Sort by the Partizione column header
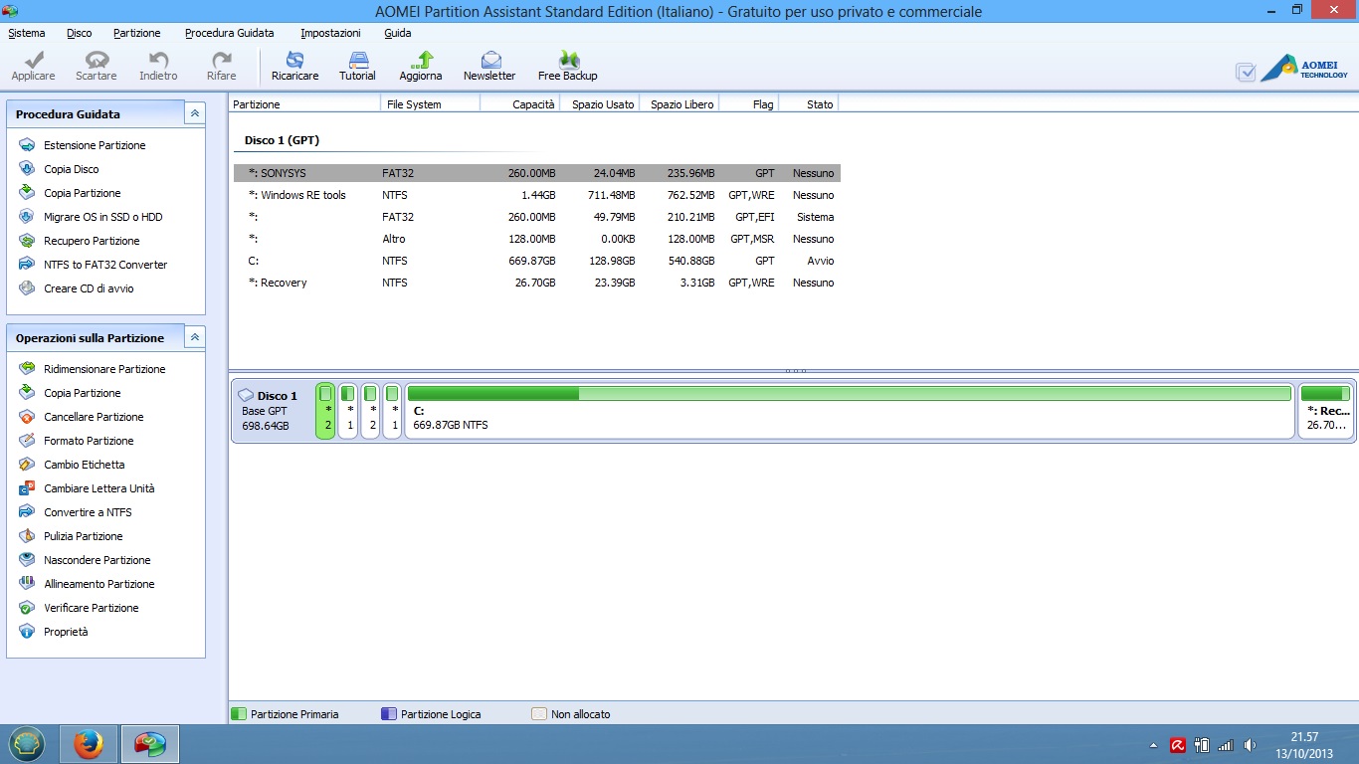 tap(304, 104)
